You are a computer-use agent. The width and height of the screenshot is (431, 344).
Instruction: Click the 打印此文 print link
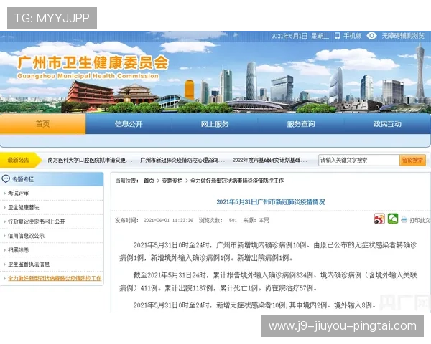click(420, 220)
